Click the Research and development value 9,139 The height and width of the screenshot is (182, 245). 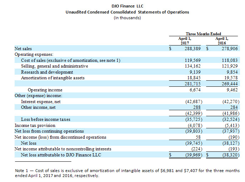coord(196,72)
